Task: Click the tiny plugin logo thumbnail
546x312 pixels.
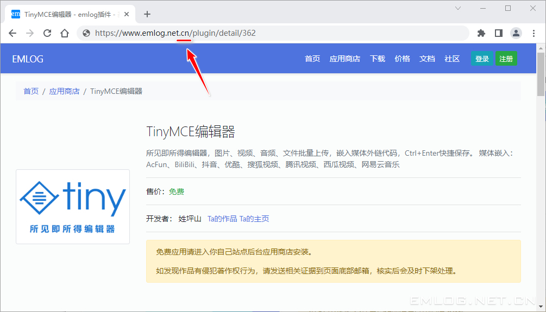Action: [x=73, y=207]
